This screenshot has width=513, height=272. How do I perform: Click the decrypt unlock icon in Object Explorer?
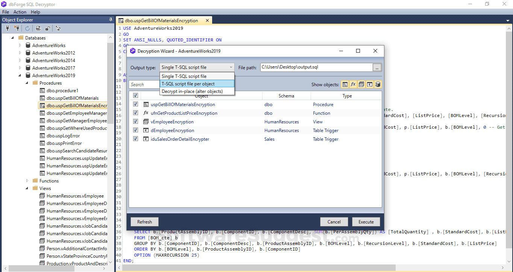pyautogui.click(x=47, y=28)
